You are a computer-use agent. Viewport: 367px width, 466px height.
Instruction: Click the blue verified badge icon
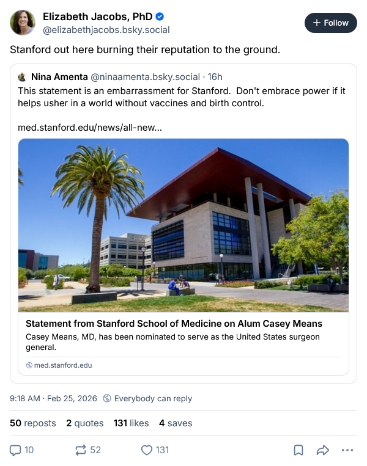click(x=160, y=16)
